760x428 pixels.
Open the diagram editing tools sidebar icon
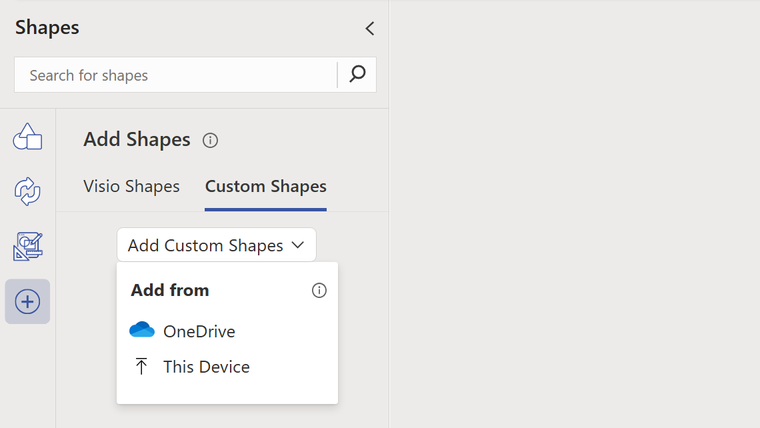[27, 246]
